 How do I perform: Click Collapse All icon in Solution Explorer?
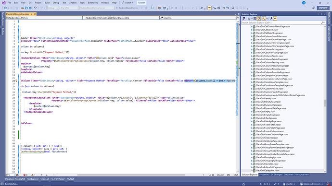pos(255,19)
